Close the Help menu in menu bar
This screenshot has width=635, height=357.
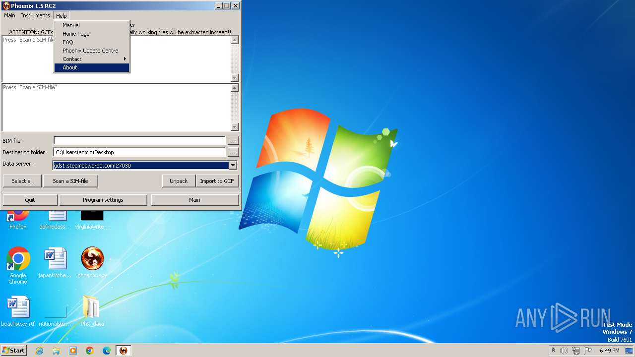click(61, 16)
